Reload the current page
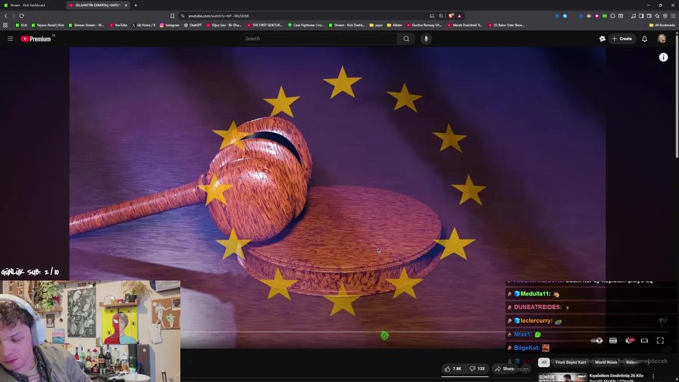 (x=22, y=16)
